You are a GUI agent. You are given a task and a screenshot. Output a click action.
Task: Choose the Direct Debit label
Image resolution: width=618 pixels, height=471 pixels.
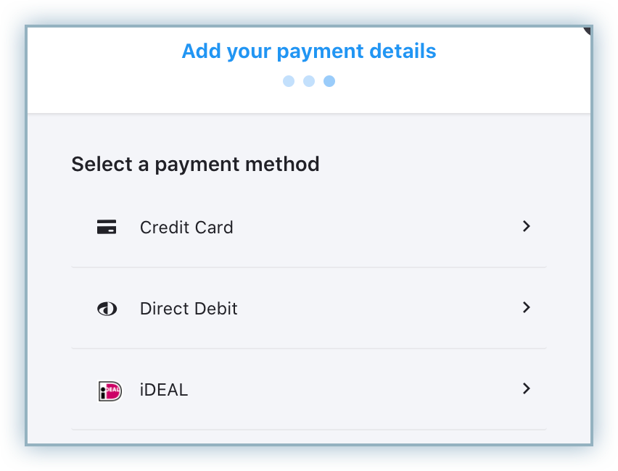[x=189, y=309]
